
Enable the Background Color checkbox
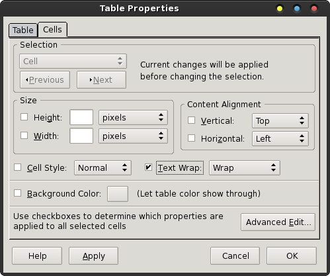(x=17, y=193)
